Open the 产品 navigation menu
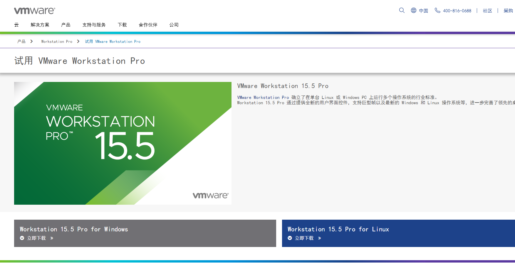The image size is (515, 274). 66,25
